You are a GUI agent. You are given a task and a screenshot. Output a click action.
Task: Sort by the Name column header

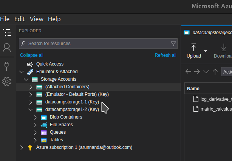click(x=193, y=89)
